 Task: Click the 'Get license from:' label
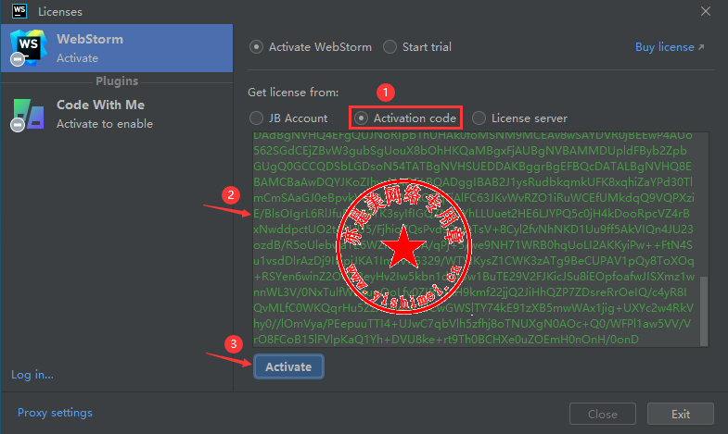(293, 93)
